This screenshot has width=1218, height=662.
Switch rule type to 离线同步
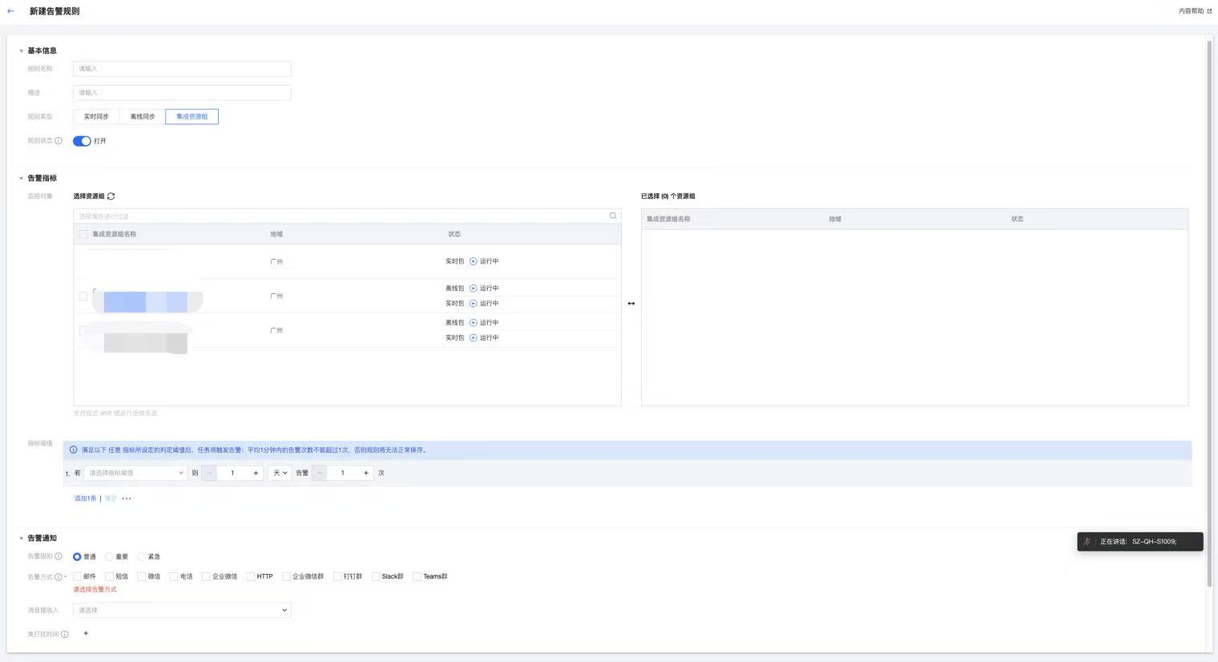[143, 117]
